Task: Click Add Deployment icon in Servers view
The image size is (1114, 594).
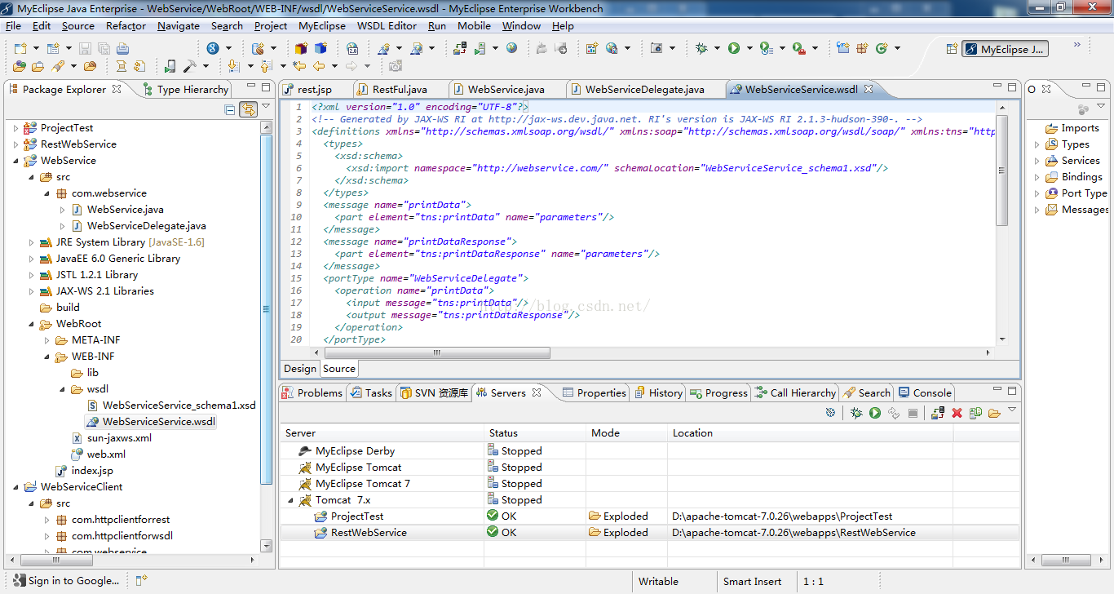Action: (938, 413)
